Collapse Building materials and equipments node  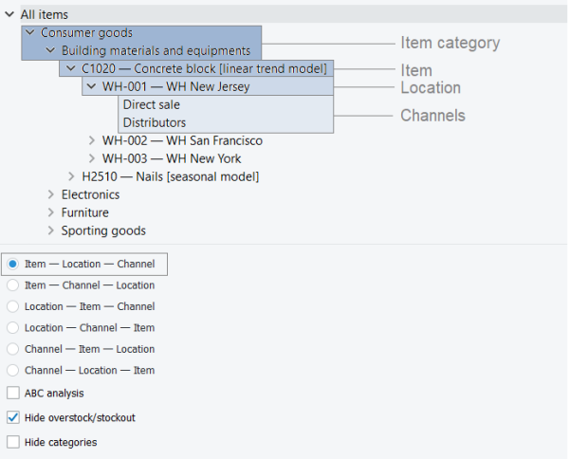(x=50, y=51)
